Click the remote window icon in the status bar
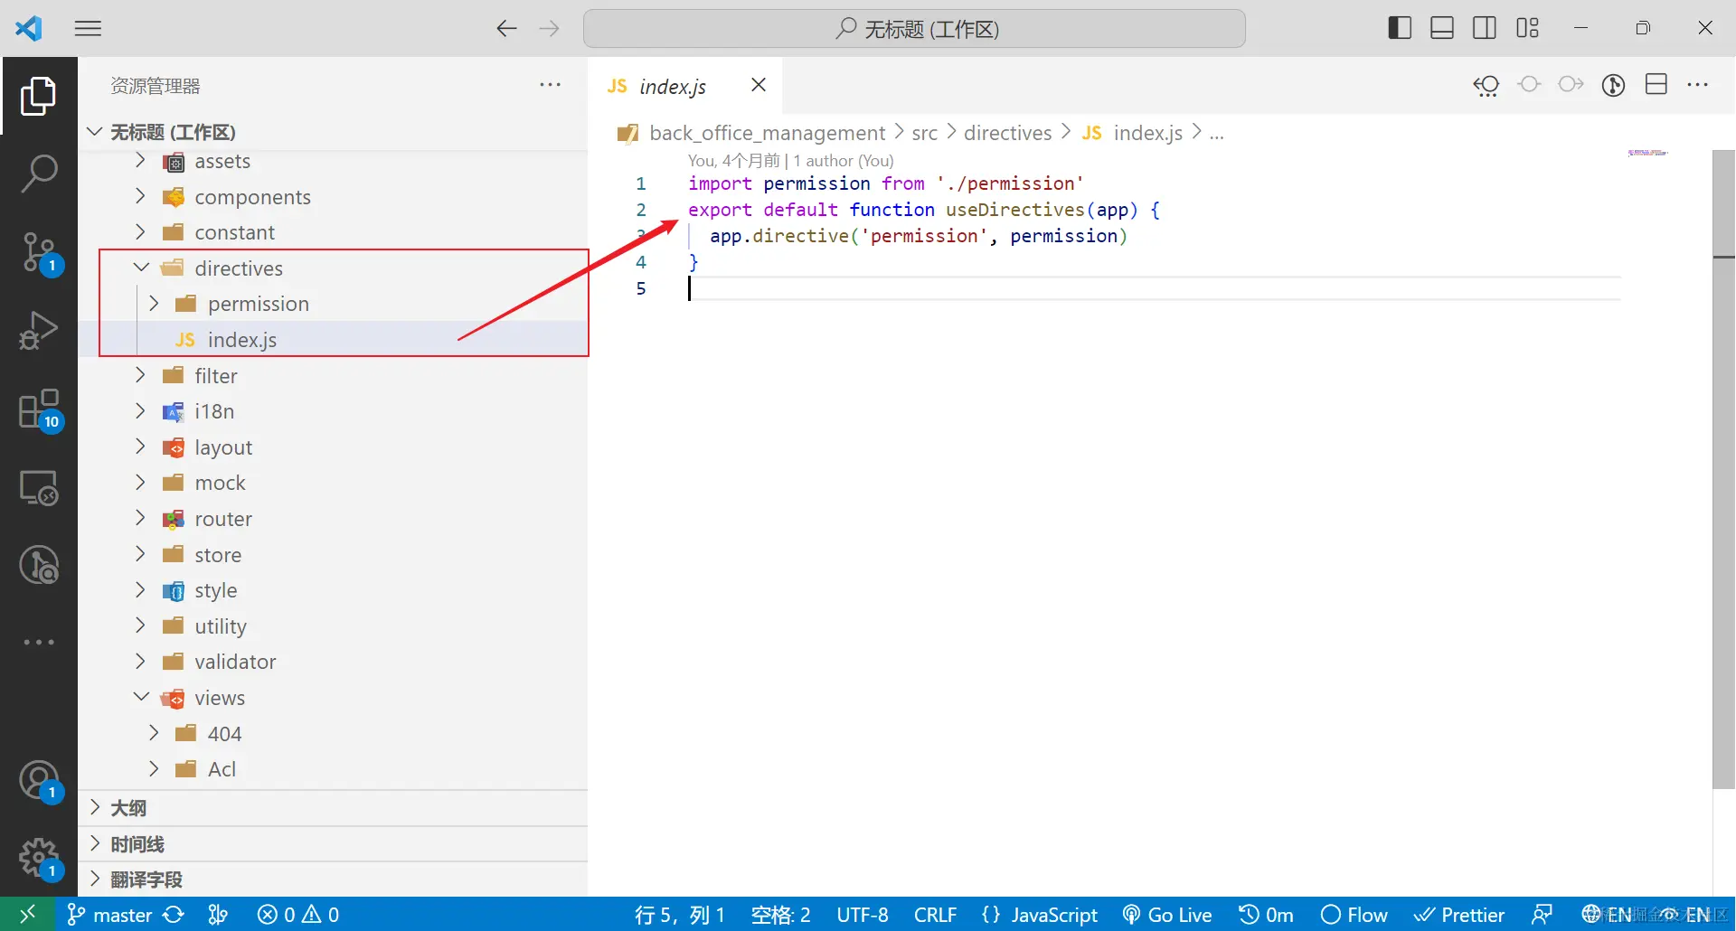This screenshot has height=931, width=1736. tap(27, 915)
